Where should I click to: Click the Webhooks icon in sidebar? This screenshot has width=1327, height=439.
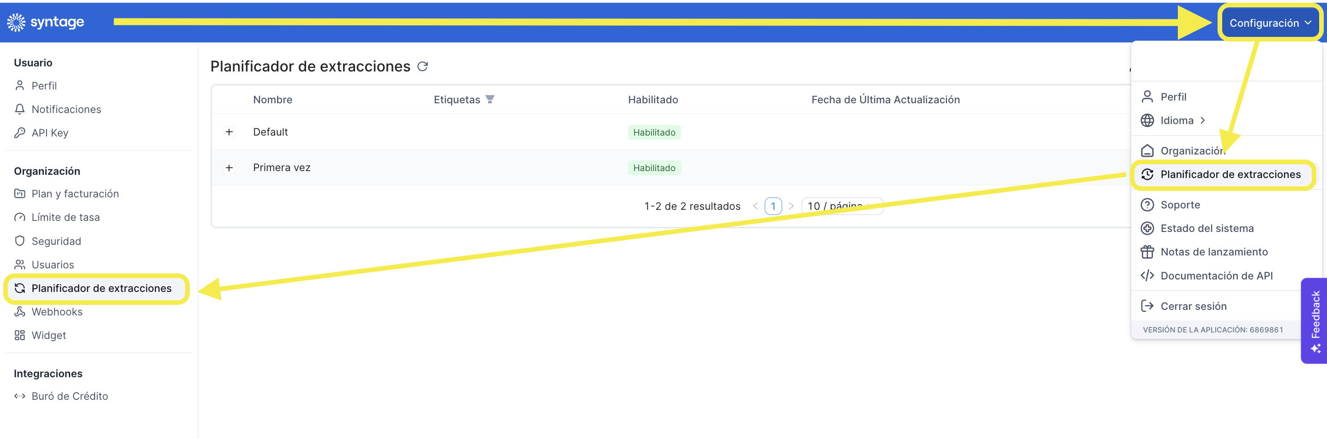[x=19, y=312]
